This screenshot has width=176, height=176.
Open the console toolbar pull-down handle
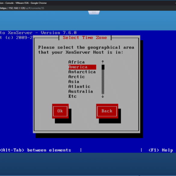94,12
